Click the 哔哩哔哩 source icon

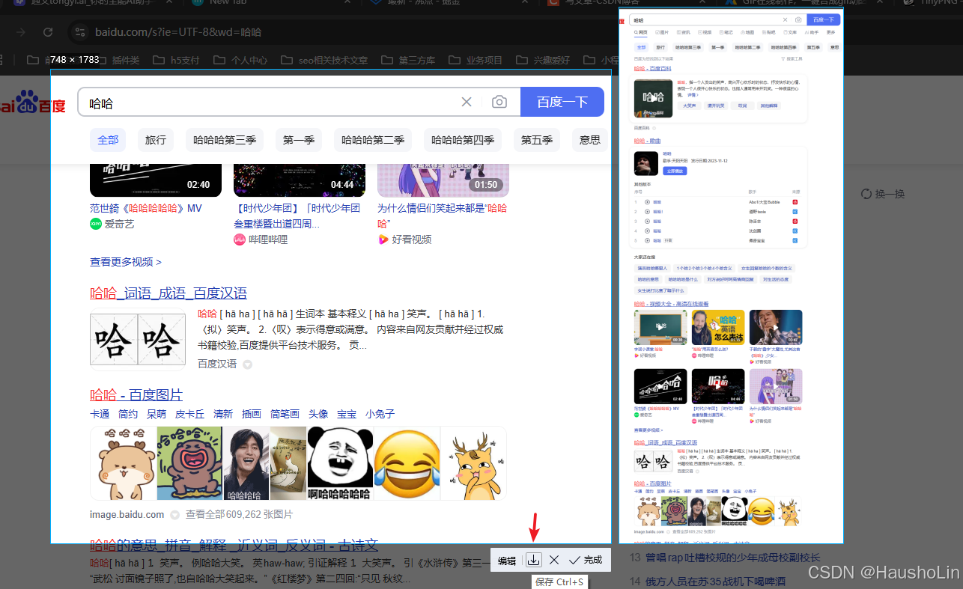240,239
